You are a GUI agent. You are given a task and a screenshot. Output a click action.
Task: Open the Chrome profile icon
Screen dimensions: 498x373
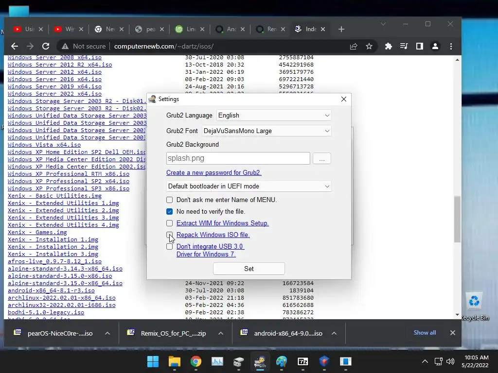point(435,46)
